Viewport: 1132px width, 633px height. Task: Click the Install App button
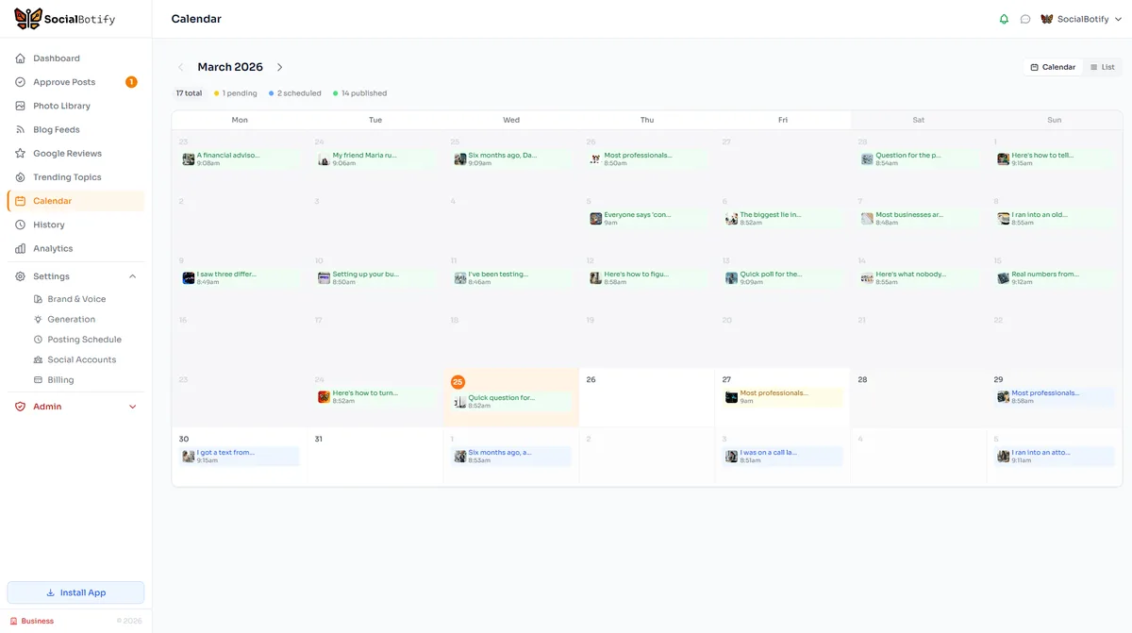click(x=75, y=591)
